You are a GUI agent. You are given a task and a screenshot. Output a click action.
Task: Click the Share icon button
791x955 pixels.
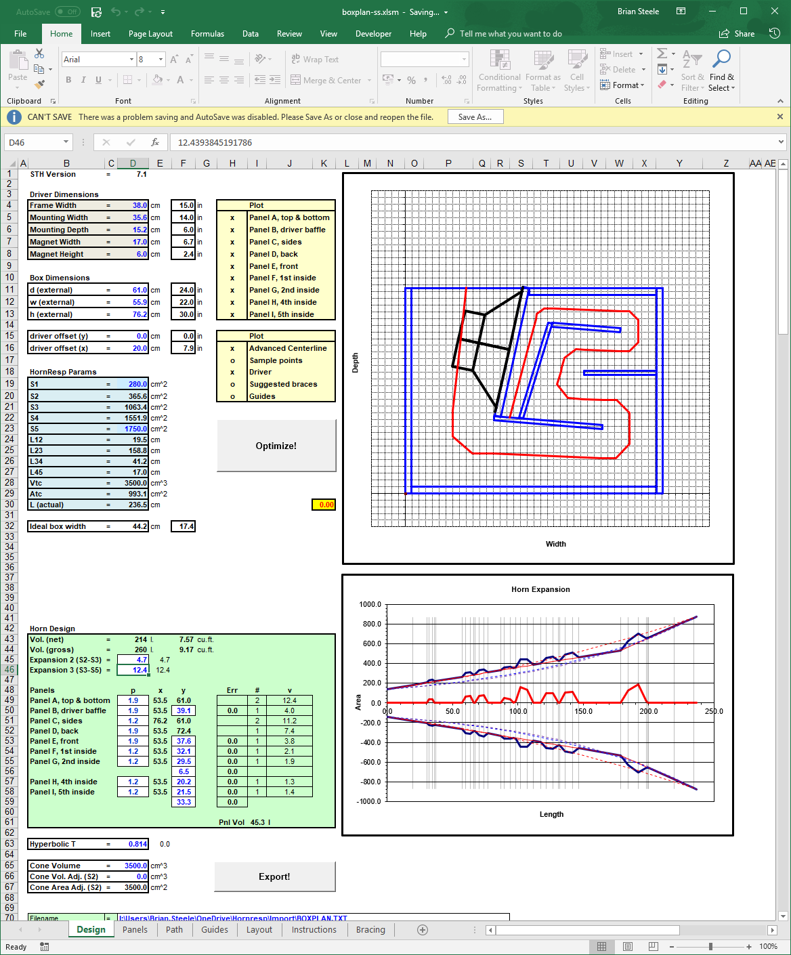[737, 34]
